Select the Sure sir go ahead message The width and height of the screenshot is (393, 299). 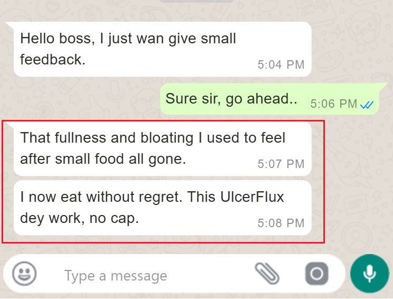tap(270, 99)
